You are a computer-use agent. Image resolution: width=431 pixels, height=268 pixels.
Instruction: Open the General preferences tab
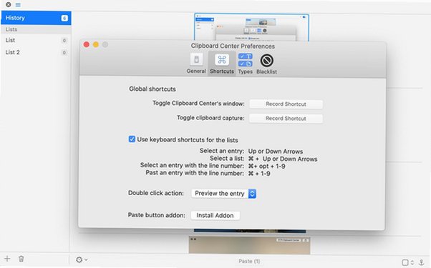tap(196, 64)
